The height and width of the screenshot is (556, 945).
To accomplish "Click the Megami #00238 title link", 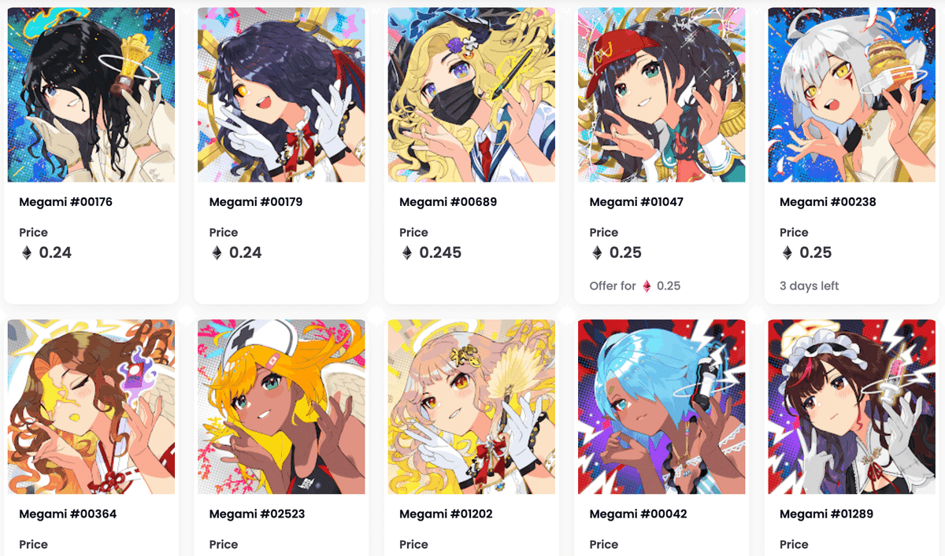I will (x=828, y=202).
